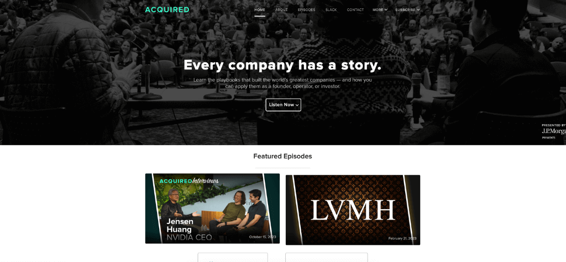Visit the CONTACT page

(355, 10)
